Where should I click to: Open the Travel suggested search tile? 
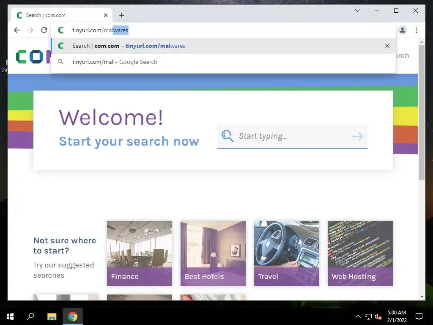point(287,253)
